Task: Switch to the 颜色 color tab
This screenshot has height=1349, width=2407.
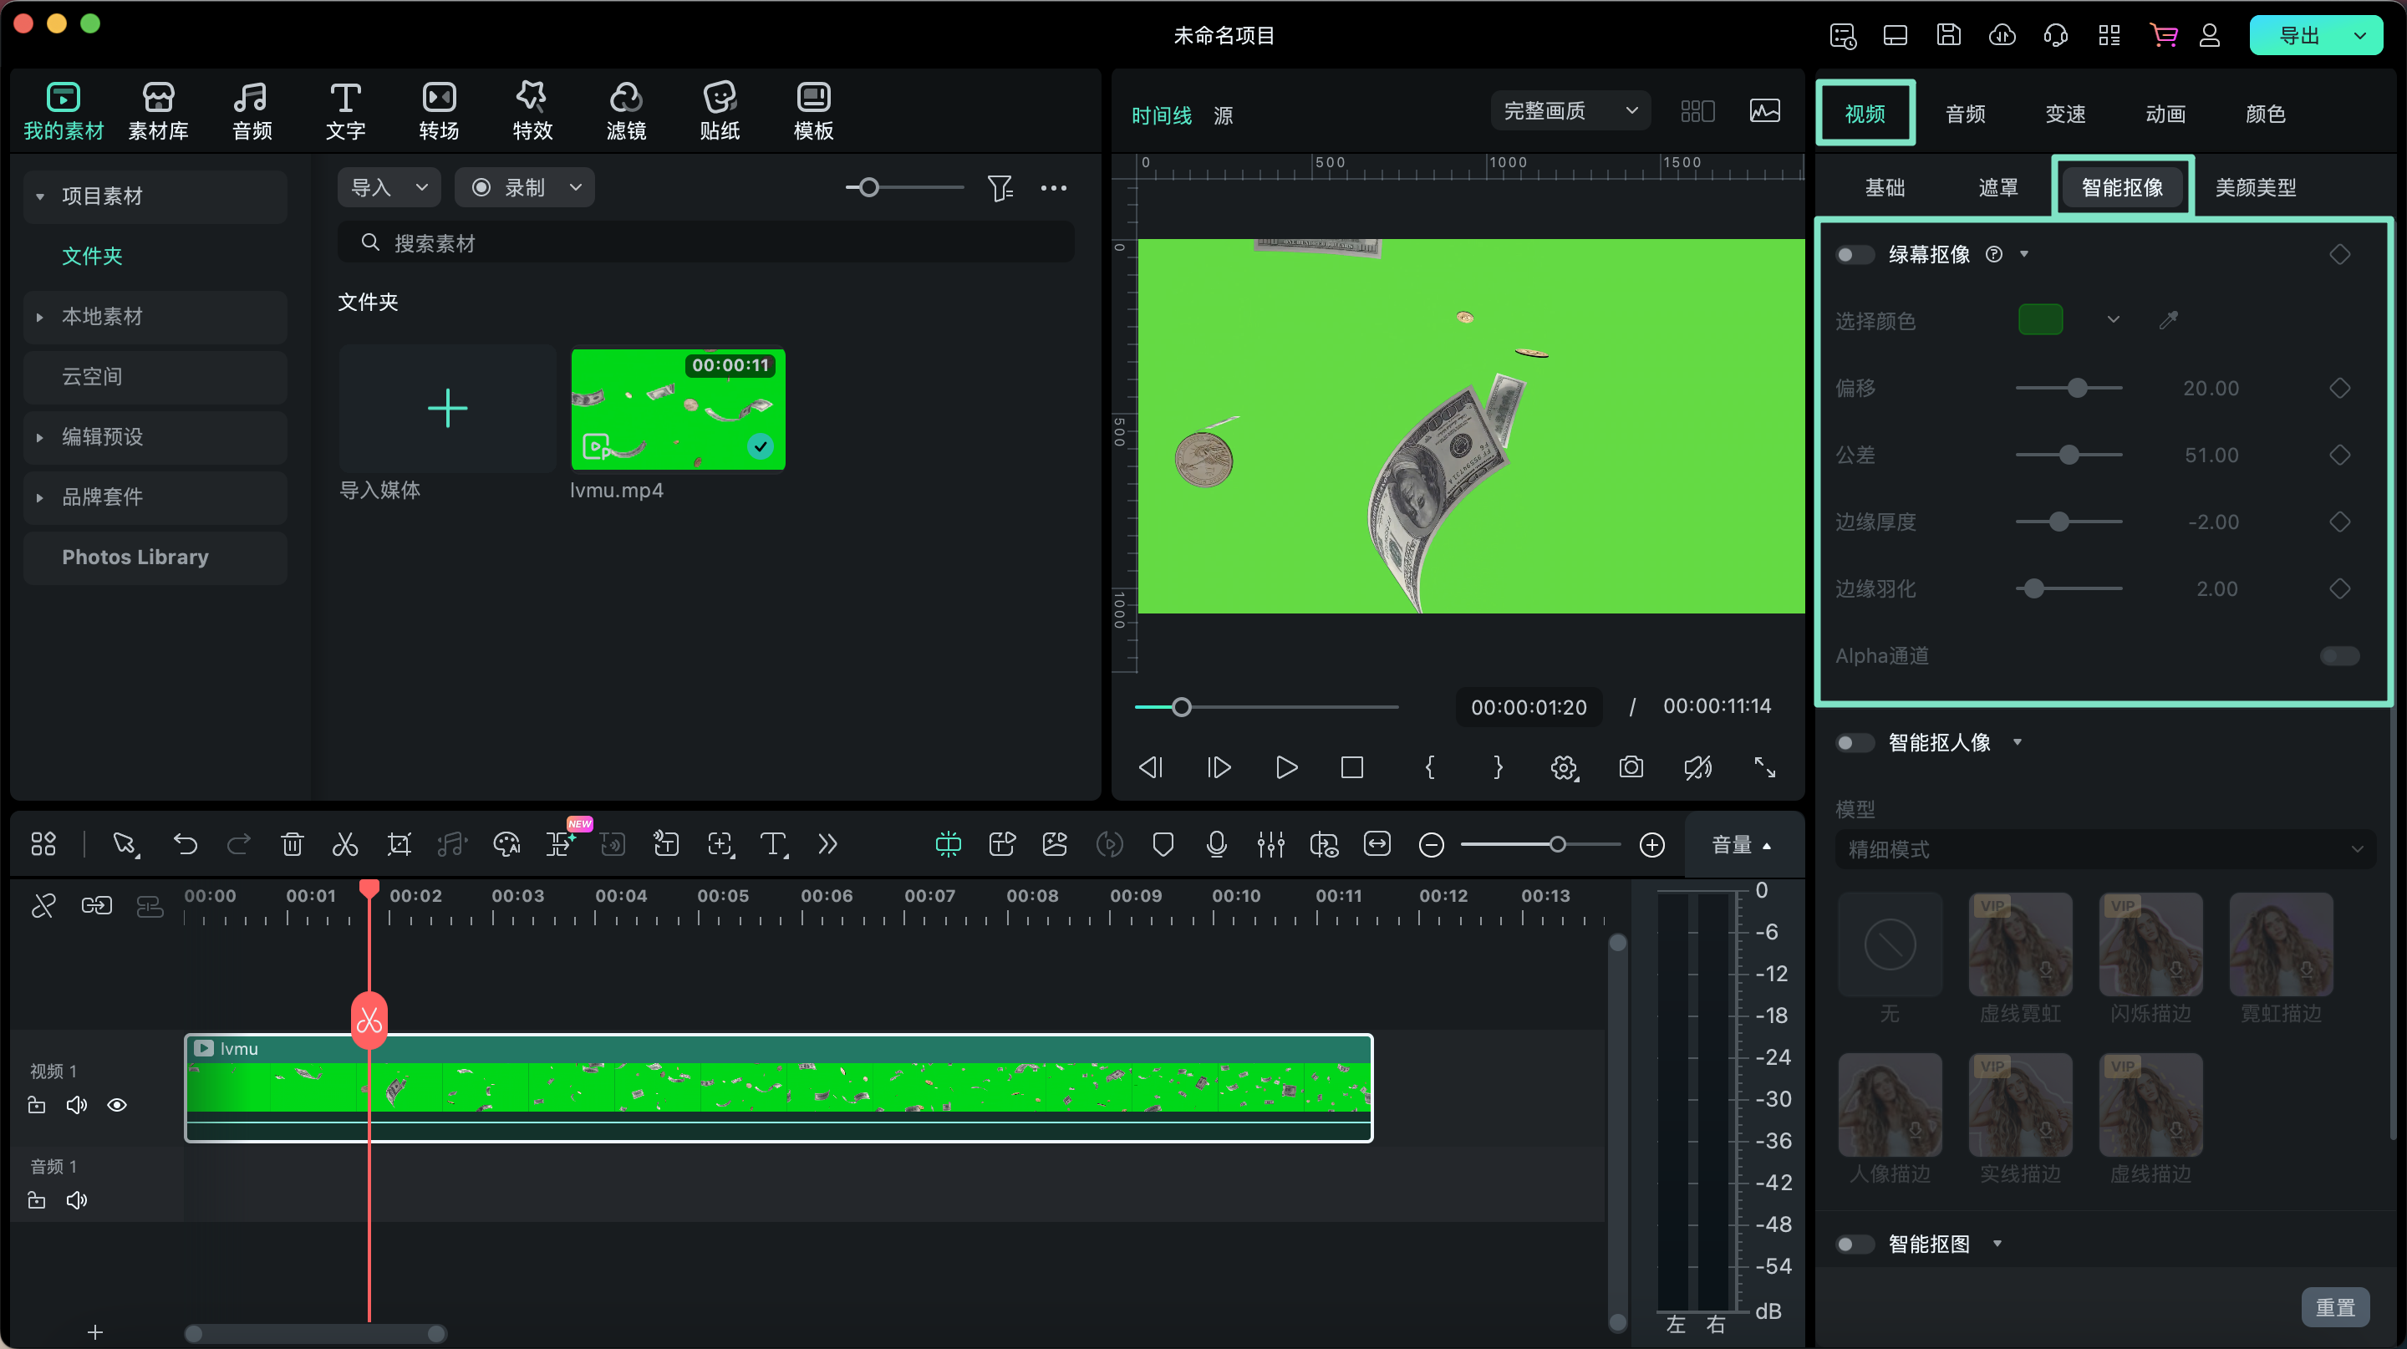Action: coord(2265,114)
